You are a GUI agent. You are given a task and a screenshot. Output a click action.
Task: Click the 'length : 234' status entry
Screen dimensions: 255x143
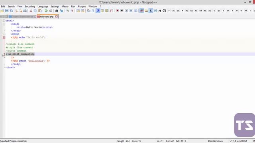(124, 141)
